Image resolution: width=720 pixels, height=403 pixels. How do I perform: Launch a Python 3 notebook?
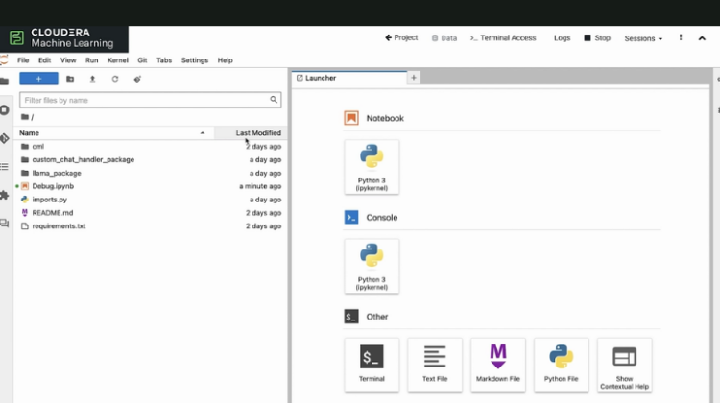click(x=372, y=167)
